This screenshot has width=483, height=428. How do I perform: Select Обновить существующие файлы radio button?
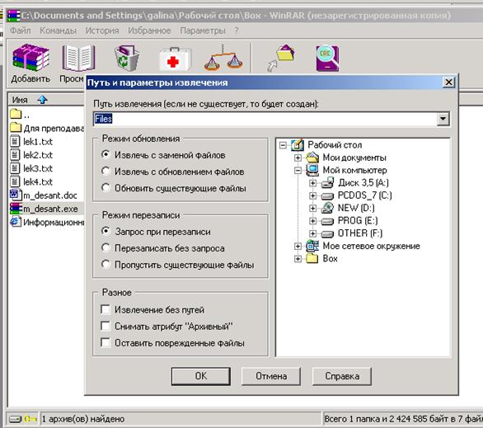pyautogui.click(x=106, y=188)
